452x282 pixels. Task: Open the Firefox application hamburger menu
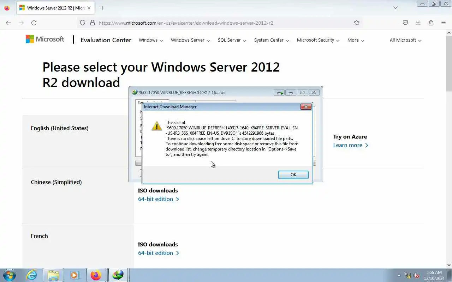pyautogui.click(x=444, y=23)
